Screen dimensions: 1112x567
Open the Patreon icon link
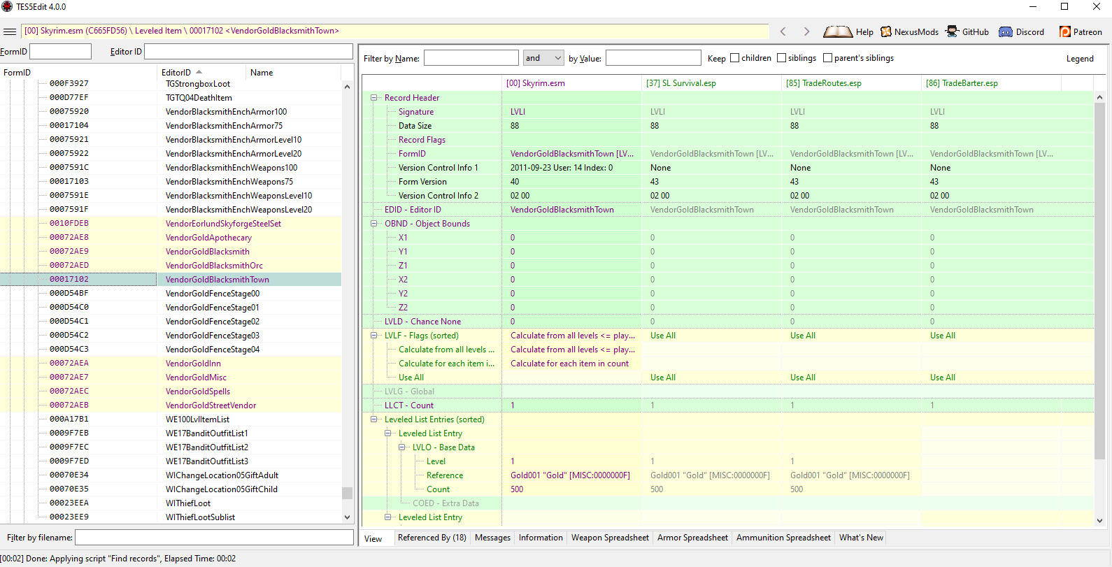[1065, 31]
